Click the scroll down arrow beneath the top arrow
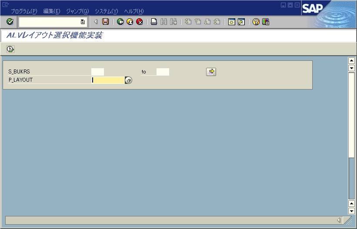The image size is (357, 229). point(351,68)
